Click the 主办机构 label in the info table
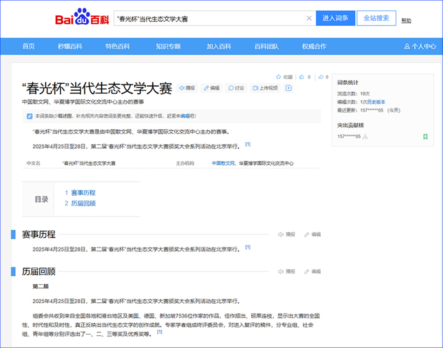The image size is (443, 348). pyautogui.click(x=185, y=163)
